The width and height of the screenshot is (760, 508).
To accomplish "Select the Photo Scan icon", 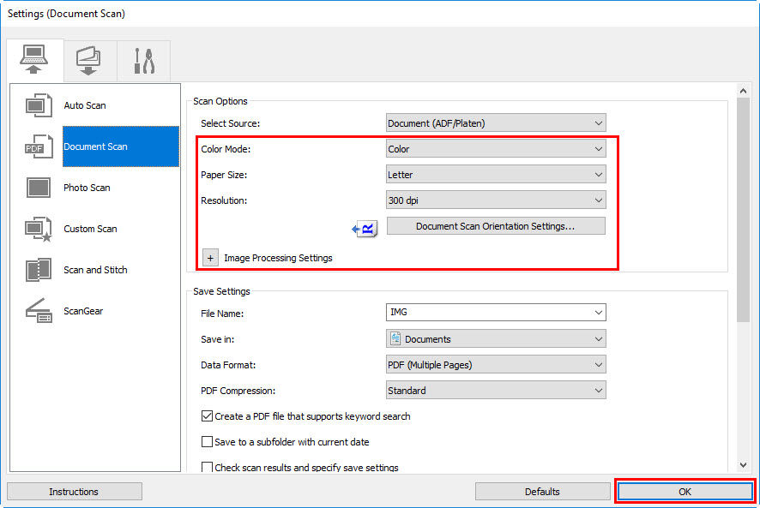I will (x=38, y=188).
